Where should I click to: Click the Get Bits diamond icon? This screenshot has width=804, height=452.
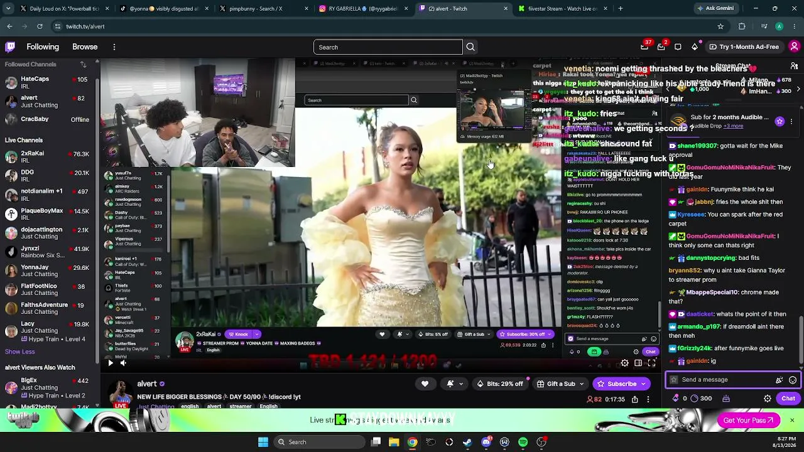(694, 46)
